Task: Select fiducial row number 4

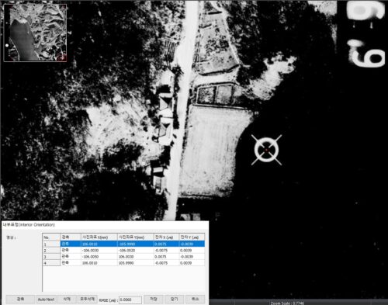Action: click(123, 262)
